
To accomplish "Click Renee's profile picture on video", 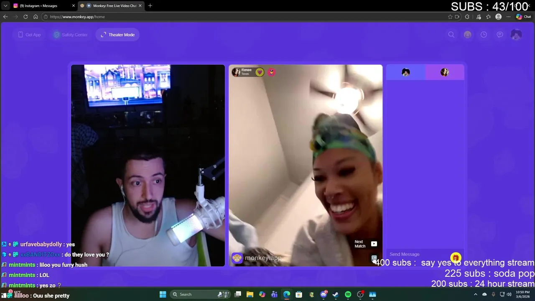I will point(236,72).
